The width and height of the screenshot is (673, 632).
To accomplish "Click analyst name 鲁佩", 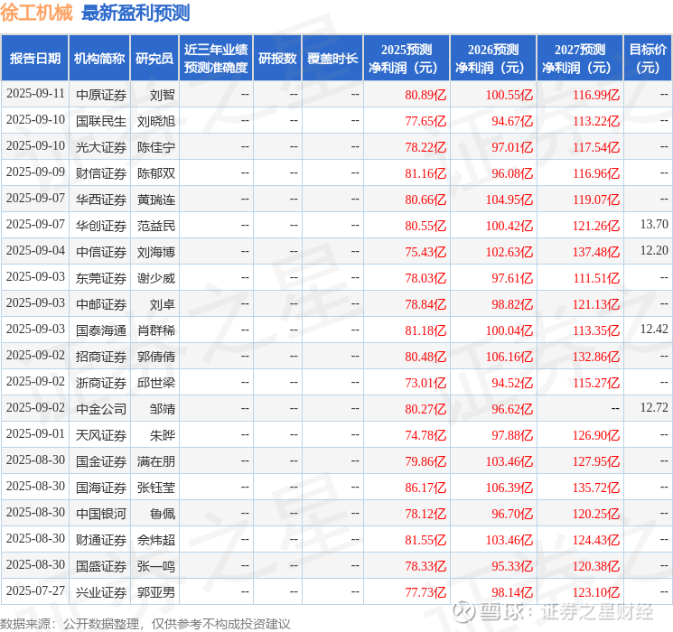I will (x=163, y=514).
